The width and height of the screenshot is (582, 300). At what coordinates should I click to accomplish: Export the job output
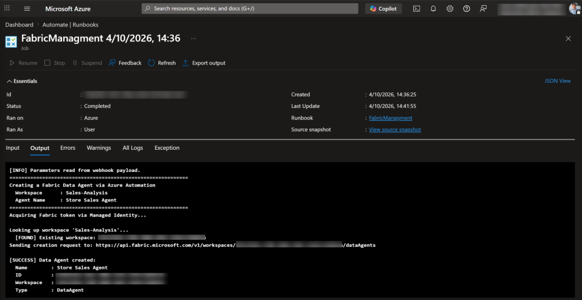coord(204,63)
